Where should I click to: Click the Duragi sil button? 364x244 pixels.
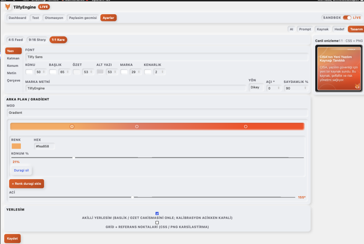21,171
